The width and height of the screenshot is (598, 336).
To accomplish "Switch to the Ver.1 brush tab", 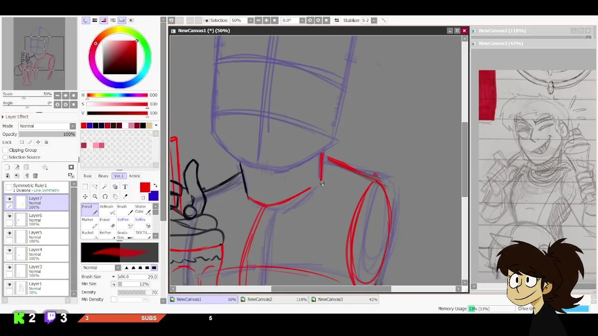I will point(119,176).
